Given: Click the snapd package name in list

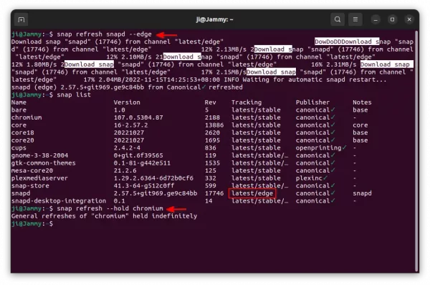Looking at the screenshot, I should tap(21, 193).
